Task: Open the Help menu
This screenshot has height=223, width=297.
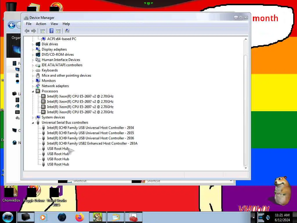Action: tap(66, 24)
